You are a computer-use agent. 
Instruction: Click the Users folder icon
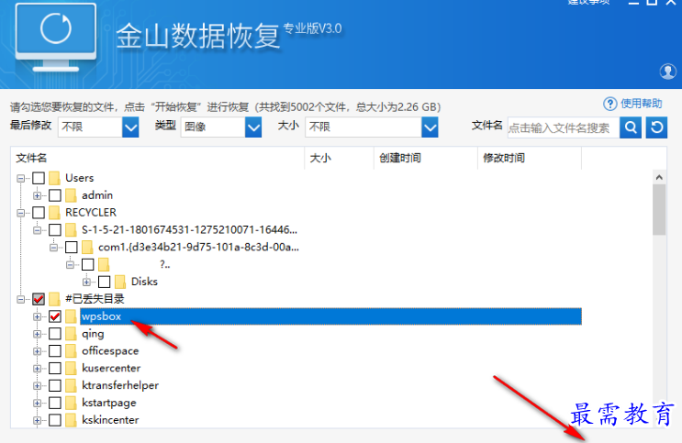[x=54, y=178]
